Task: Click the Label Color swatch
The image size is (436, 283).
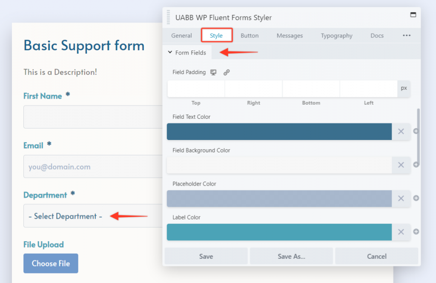Action: pyautogui.click(x=279, y=232)
